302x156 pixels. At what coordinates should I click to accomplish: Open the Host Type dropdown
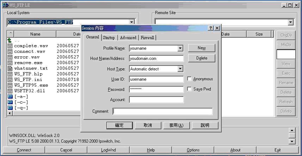click(180, 69)
